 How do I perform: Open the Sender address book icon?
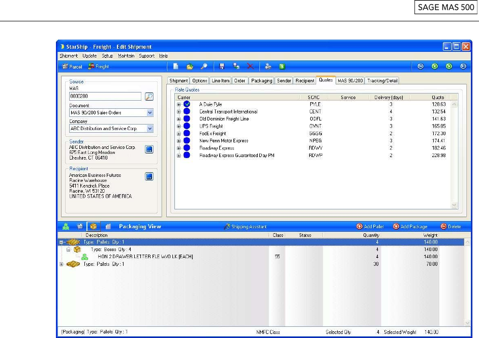pos(149,149)
